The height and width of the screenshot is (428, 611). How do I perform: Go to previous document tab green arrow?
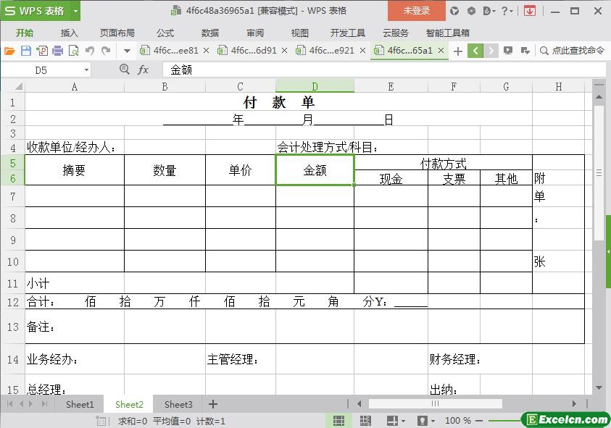point(475,51)
